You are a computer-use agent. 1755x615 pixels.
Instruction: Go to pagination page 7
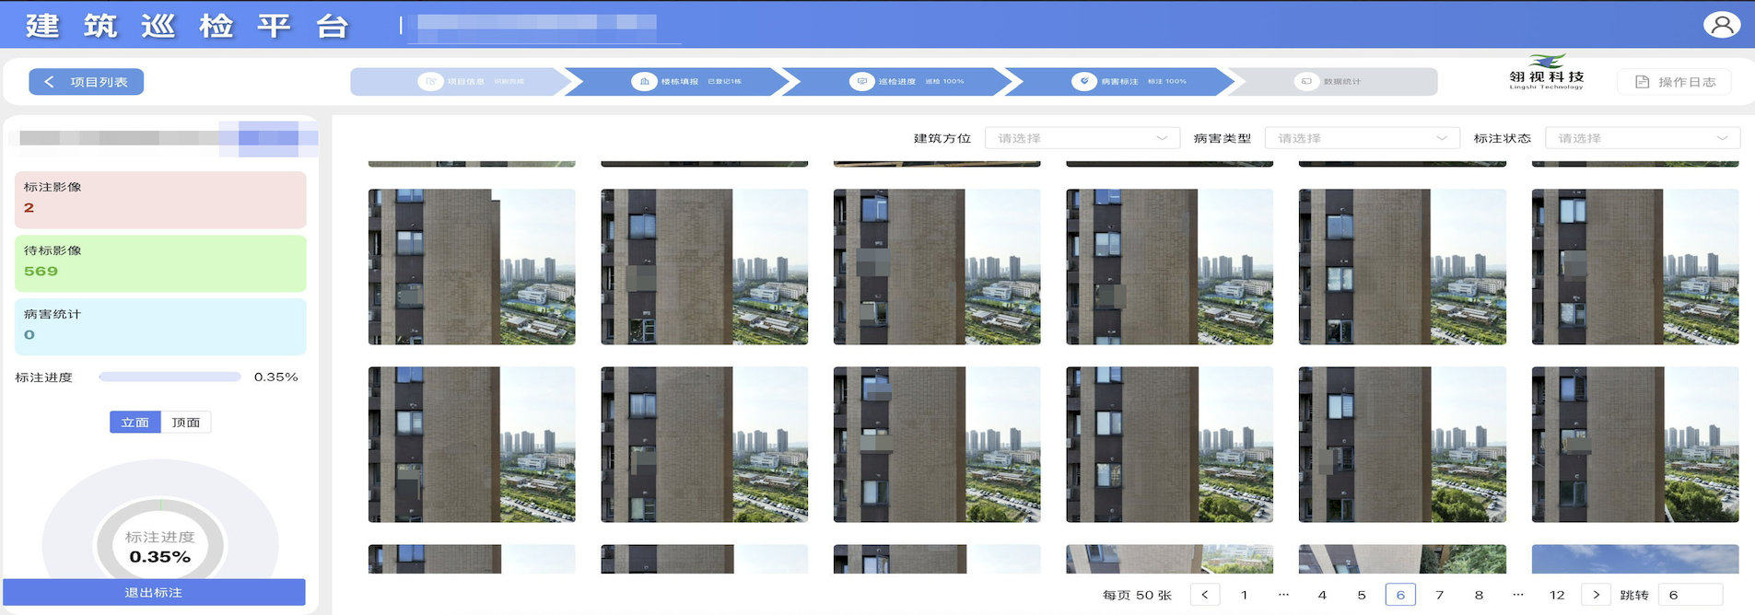pos(1440,595)
